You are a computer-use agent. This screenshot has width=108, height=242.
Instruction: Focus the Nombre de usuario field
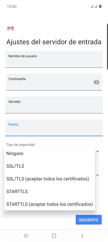(x=54, y=59)
